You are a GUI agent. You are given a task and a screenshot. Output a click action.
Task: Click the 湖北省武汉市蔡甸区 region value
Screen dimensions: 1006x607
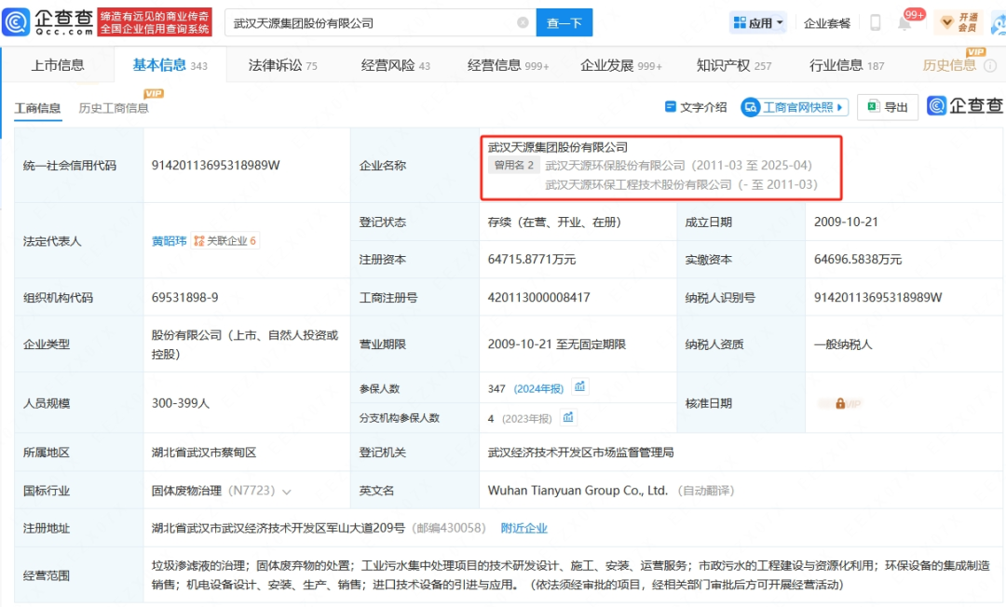[x=204, y=452]
